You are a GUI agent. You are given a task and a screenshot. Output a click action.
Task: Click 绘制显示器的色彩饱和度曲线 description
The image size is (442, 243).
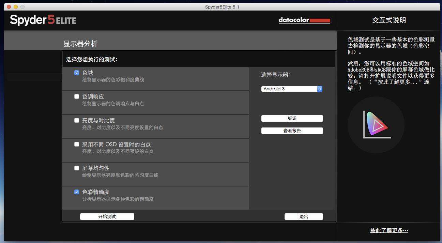(113, 80)
